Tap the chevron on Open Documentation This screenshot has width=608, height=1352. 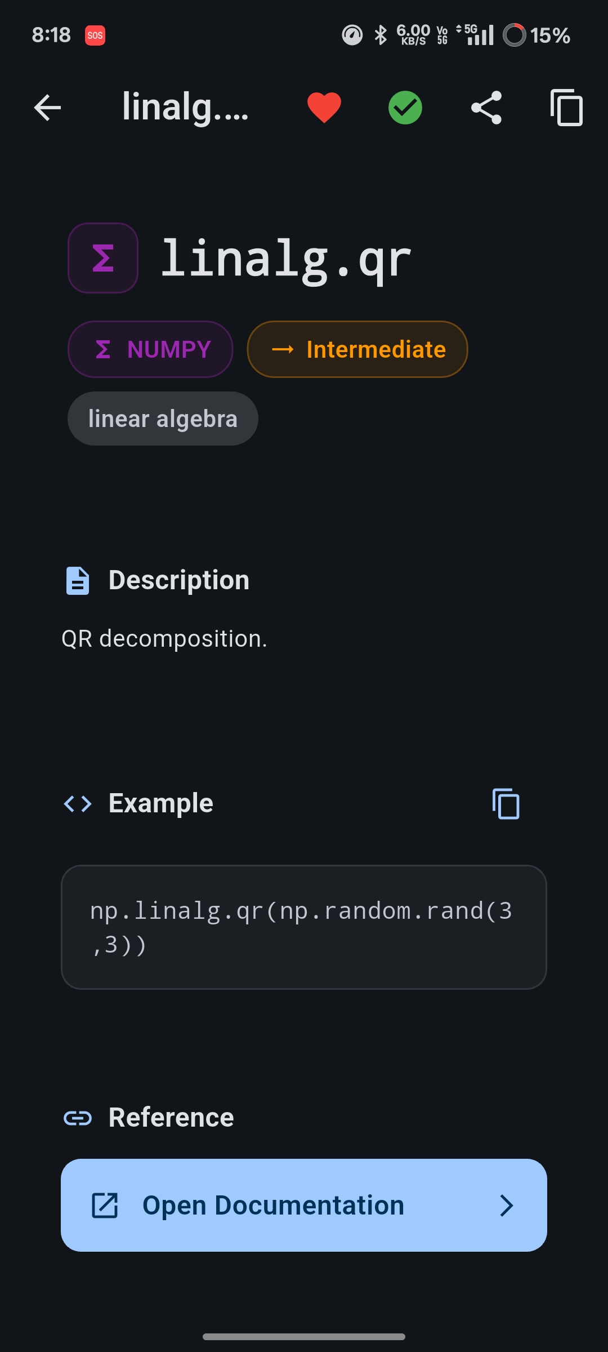click(507, 1206)
